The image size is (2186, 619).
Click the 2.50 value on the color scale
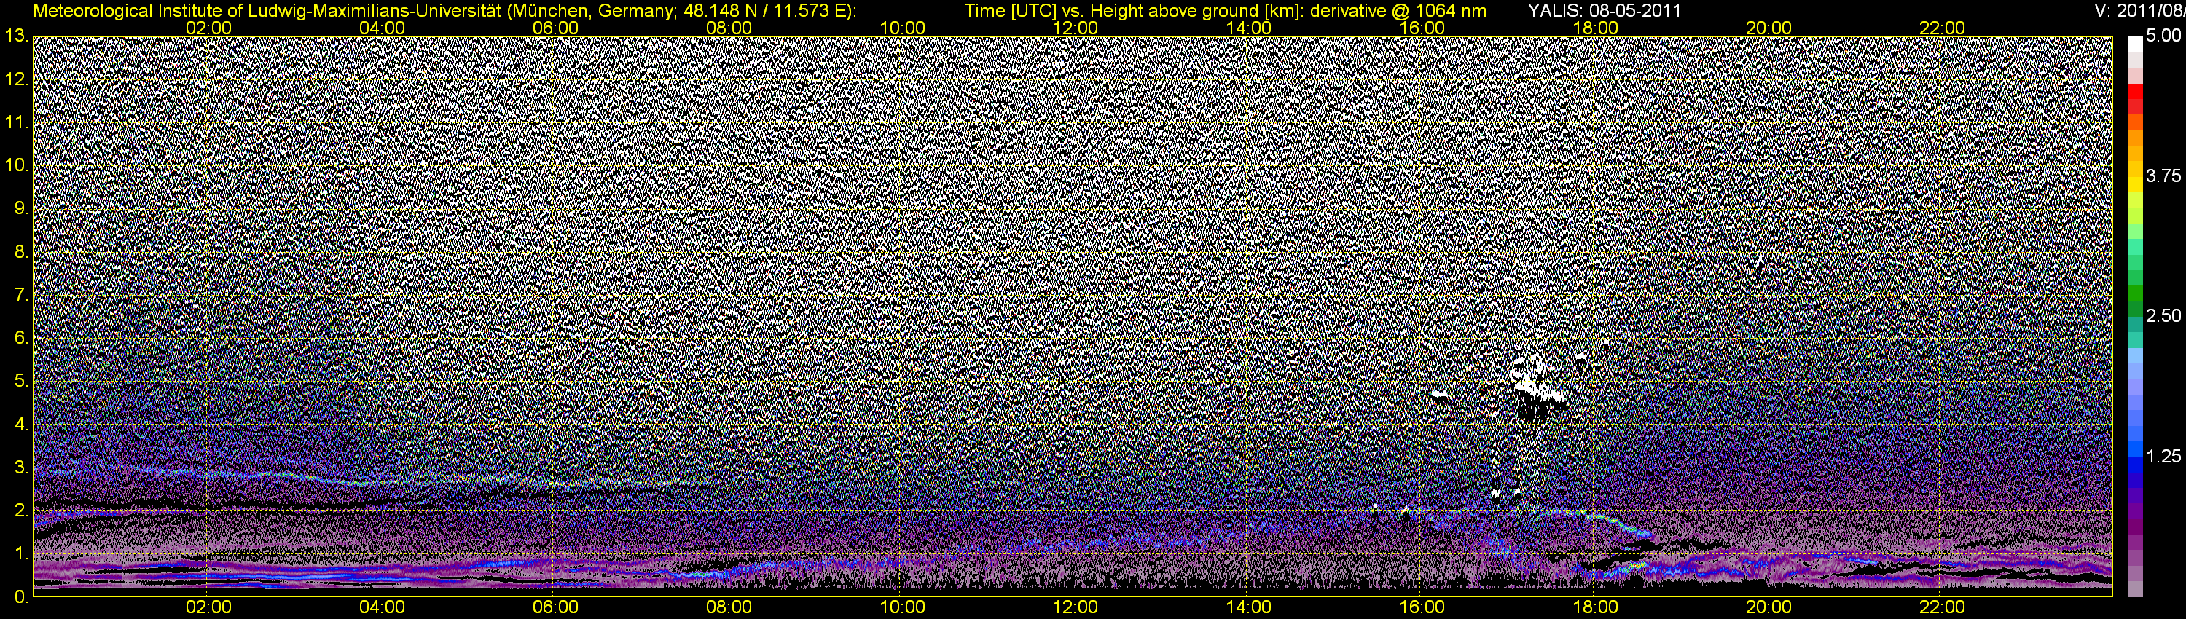tap(2163, 315)
